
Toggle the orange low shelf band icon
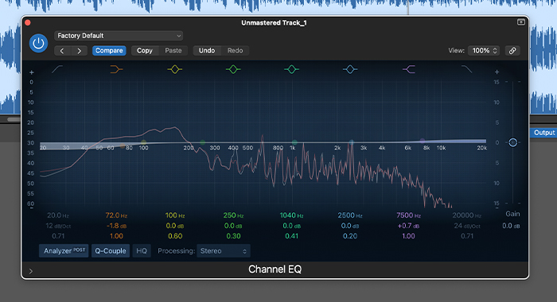coord(116,69)
